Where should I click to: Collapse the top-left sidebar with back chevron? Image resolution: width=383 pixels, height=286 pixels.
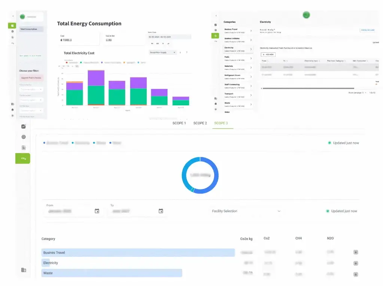[13, 16]
